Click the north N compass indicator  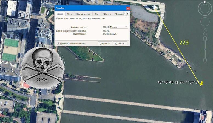pos(205,2)
